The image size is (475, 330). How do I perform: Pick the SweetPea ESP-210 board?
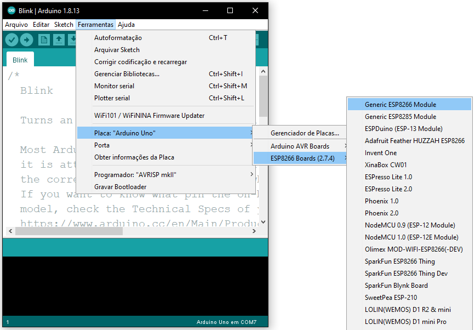point(410,298)
